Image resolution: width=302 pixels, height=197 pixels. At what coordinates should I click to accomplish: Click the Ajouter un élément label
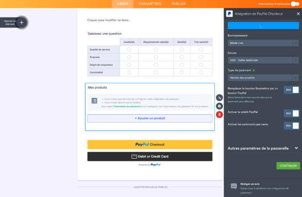pos(10,22)
